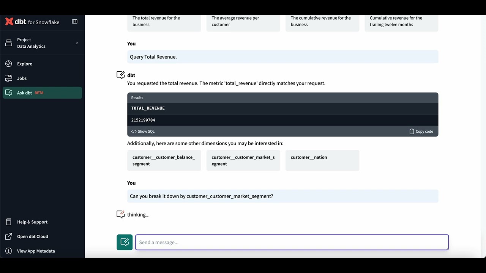Click the green new chat button
486x273 pixels.
(x=125, y=242)
